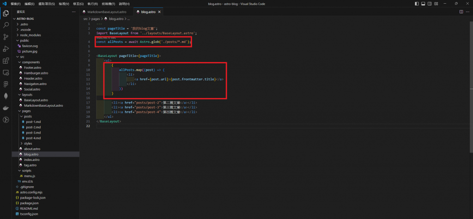Screen dimensions: 473x219
Task: Open the Docker whale icon view
Action: 6,108
